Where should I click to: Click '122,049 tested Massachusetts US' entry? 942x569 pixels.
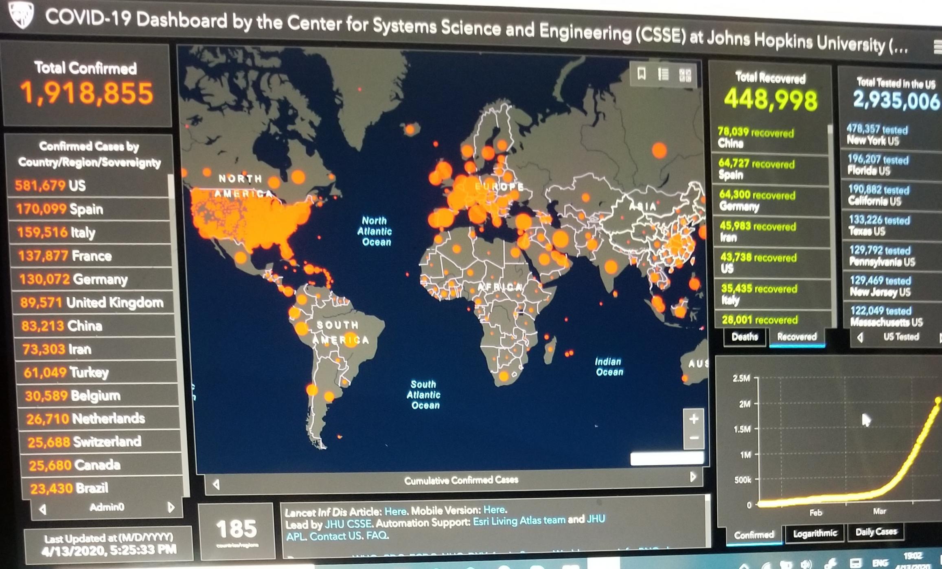894,316
